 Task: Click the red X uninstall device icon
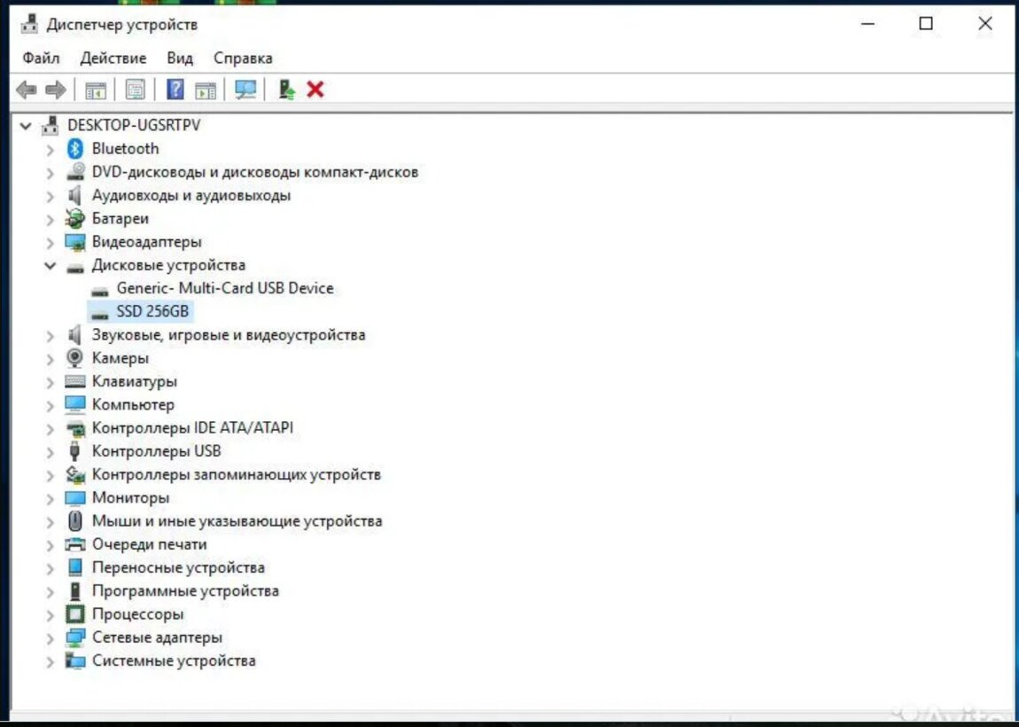(x=315, y=90)
